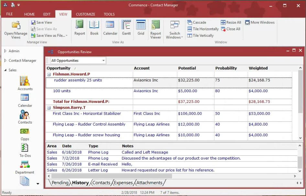Screen dimensions: 306x196
Task: Display view as Grid
Action: [141, 28]
